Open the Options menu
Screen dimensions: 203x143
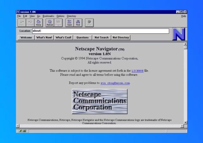point(61,16)
